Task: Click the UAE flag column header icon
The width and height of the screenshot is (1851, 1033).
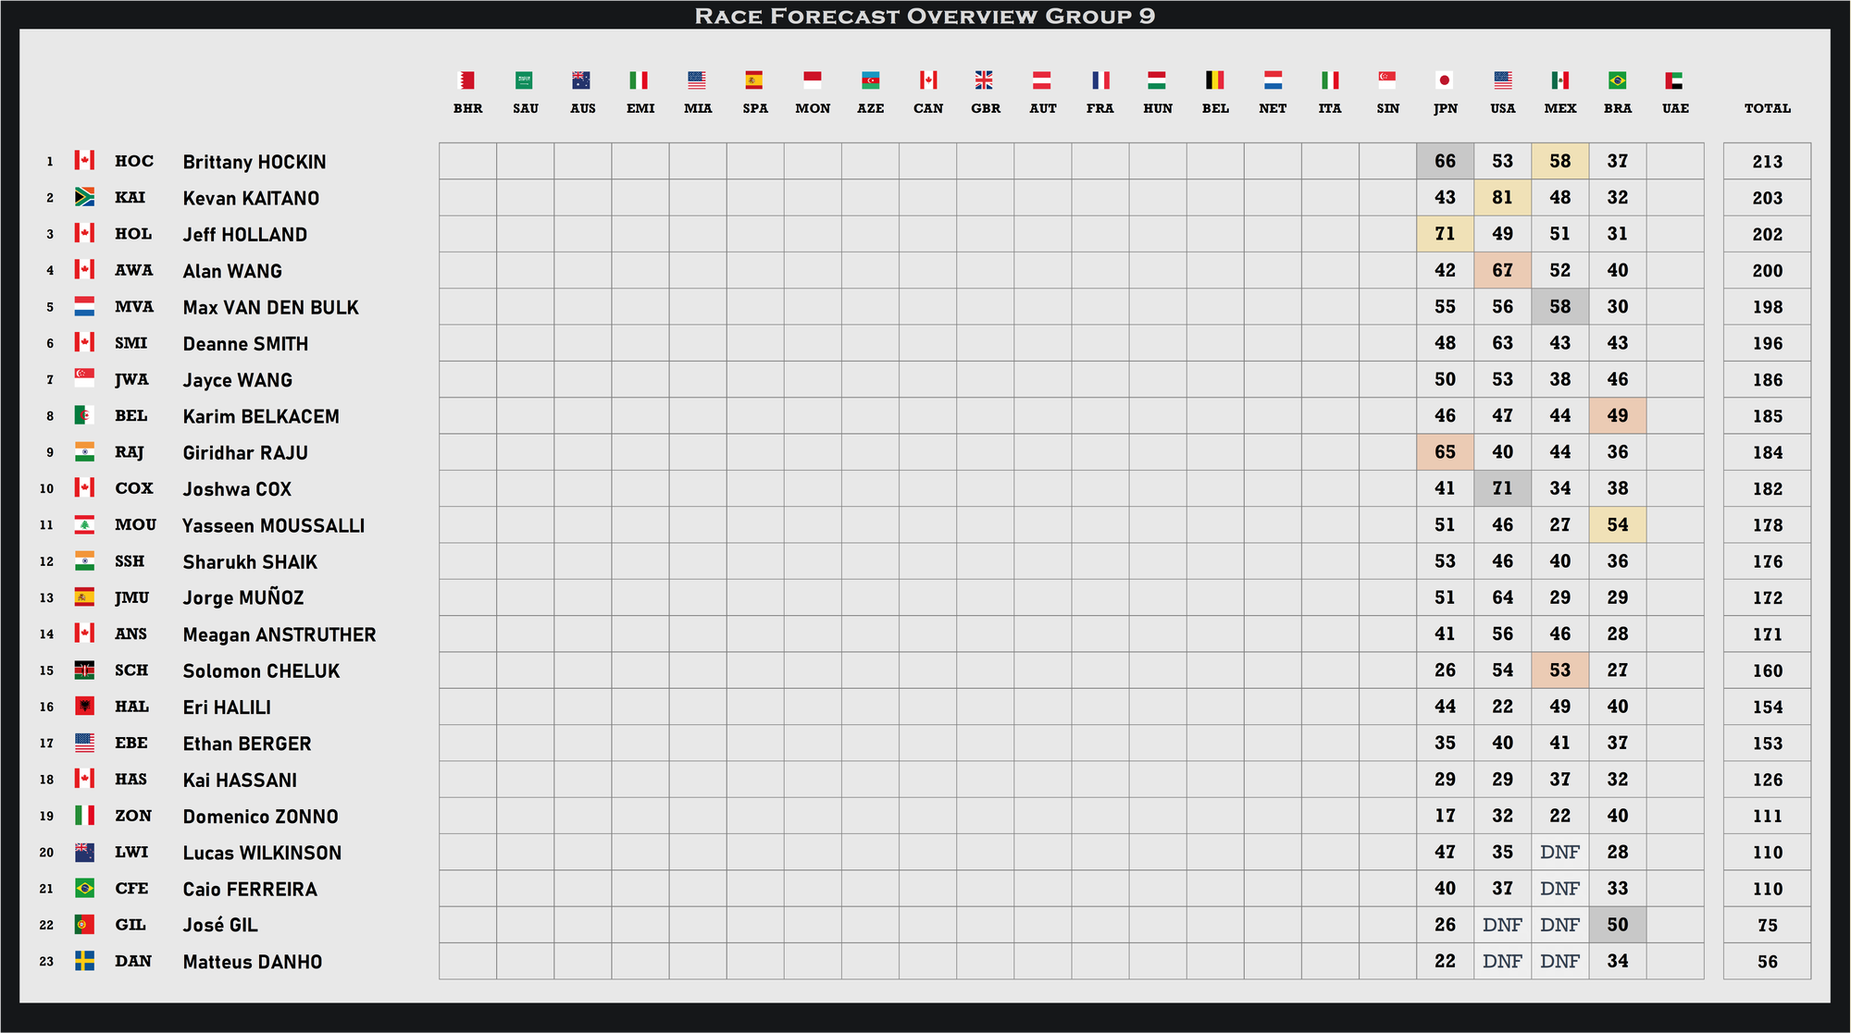Action: (1674, 80)
